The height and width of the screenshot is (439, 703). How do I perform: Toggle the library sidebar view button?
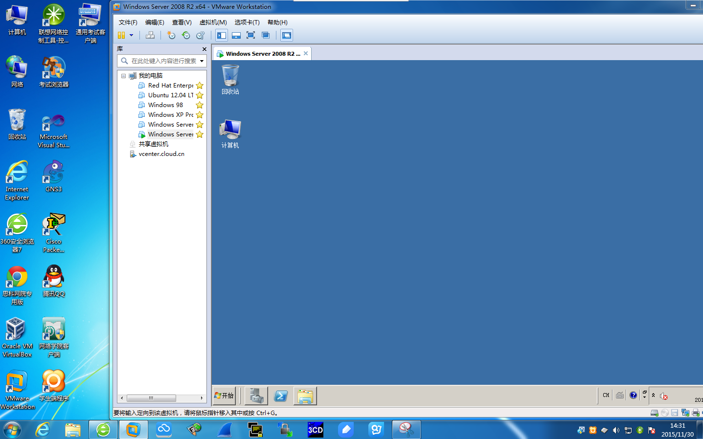(222, 35)
